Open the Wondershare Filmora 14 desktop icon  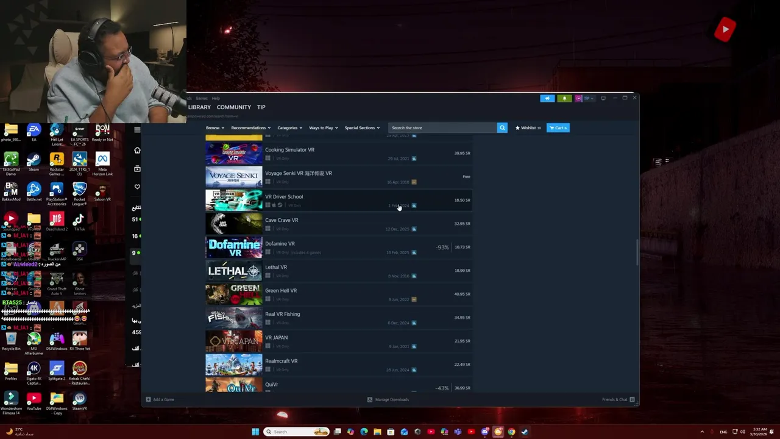11,404
